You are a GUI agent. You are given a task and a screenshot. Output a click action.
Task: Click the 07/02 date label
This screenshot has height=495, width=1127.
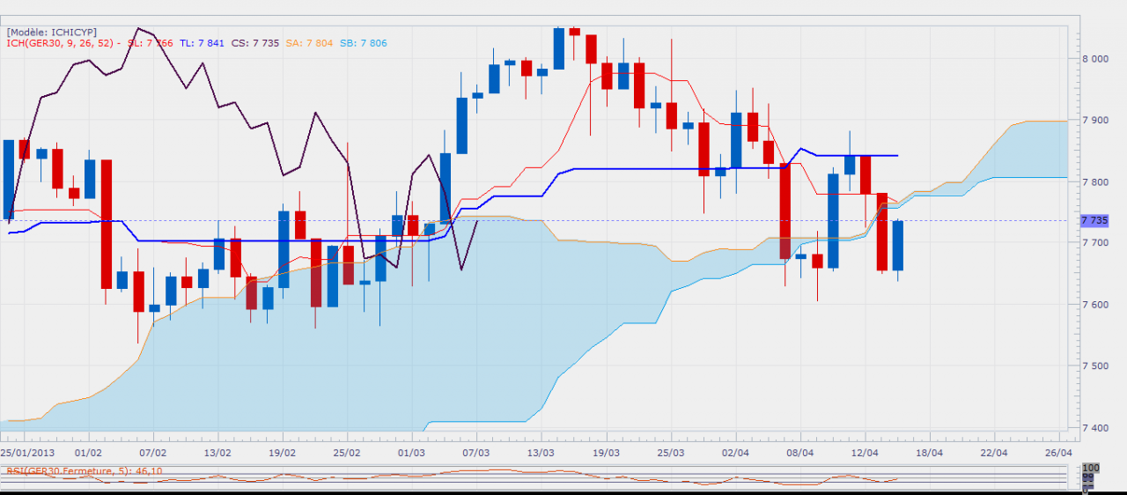click(x=153, y=451)
